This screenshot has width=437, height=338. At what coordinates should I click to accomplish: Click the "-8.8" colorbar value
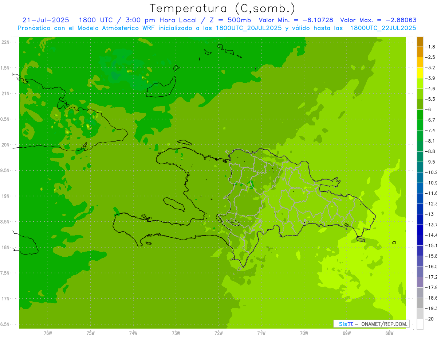430,151
